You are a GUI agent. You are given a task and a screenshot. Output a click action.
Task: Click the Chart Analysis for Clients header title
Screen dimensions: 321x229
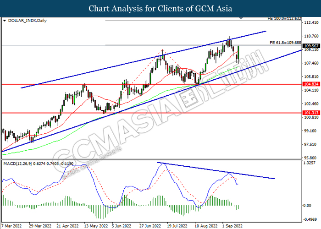pyautogui.click(x=160, y=9)
